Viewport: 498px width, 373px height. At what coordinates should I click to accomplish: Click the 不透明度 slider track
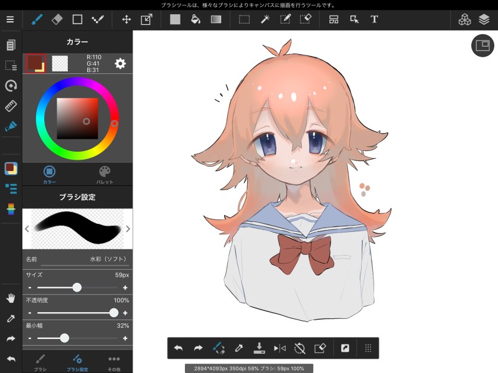click(77, 313)
